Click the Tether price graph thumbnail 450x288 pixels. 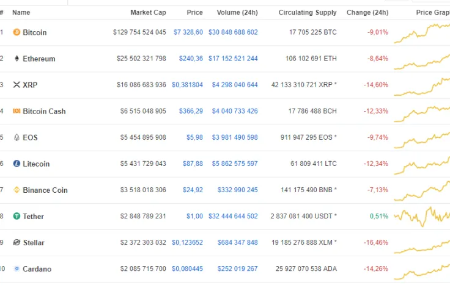click(x=422, y=216)
